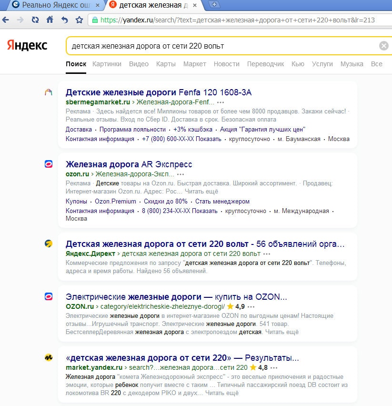Click the sbermegamarket favicon
Screen dimensions: 392x406
click(x=49, y=92)
